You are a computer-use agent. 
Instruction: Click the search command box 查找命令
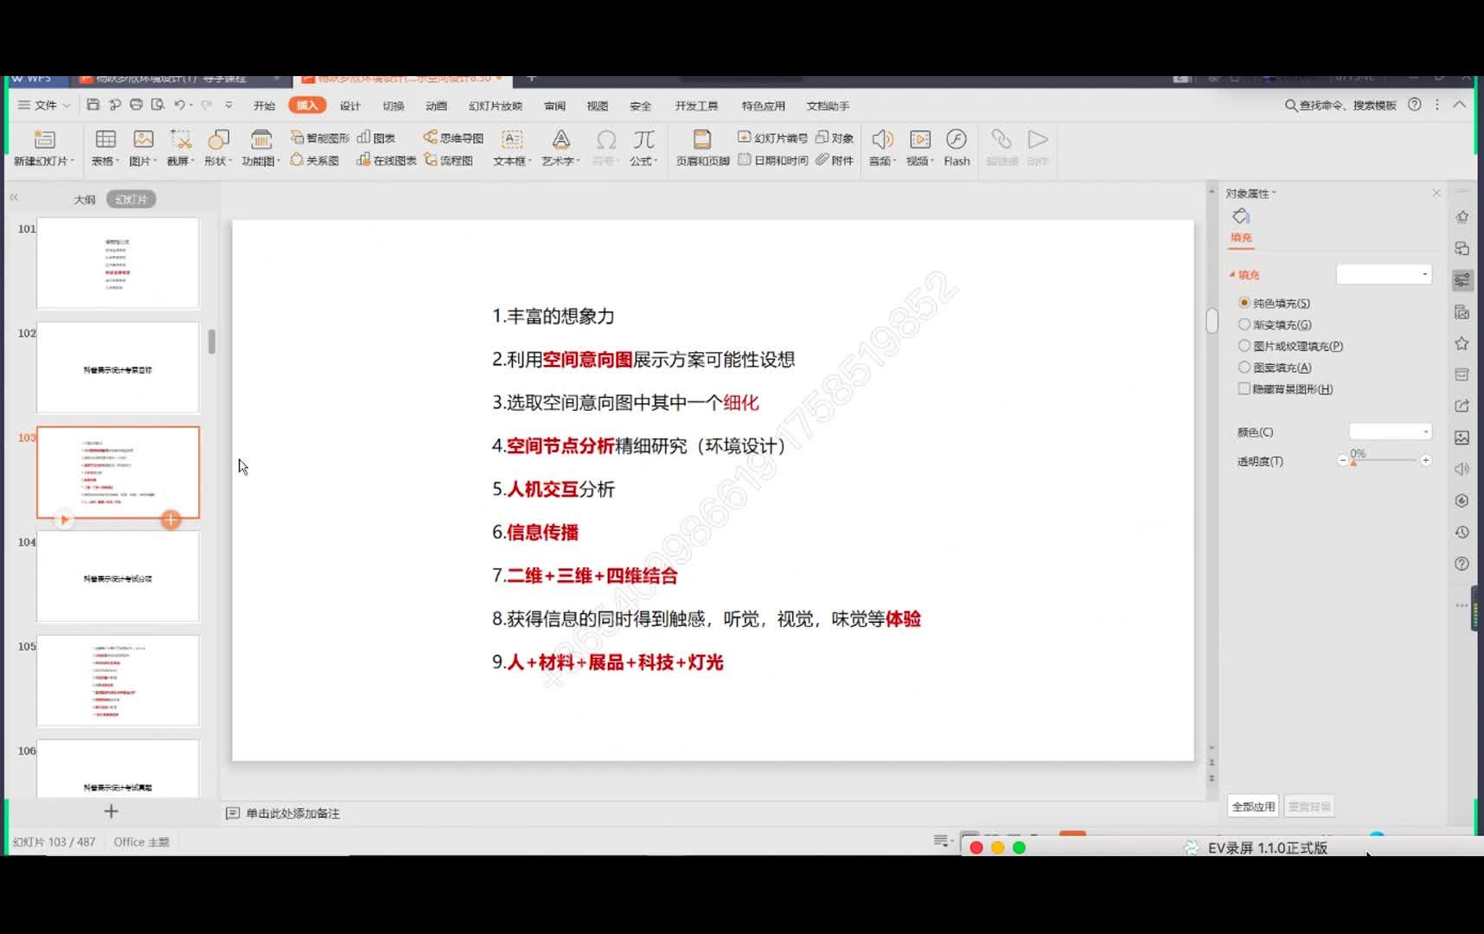(1340, 105)
